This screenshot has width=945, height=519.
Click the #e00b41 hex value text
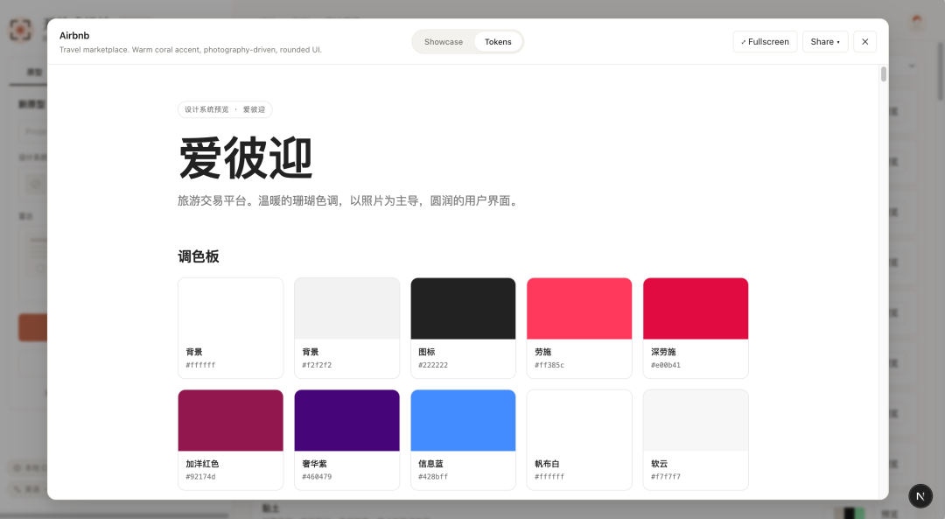click(x=665, y=365)
